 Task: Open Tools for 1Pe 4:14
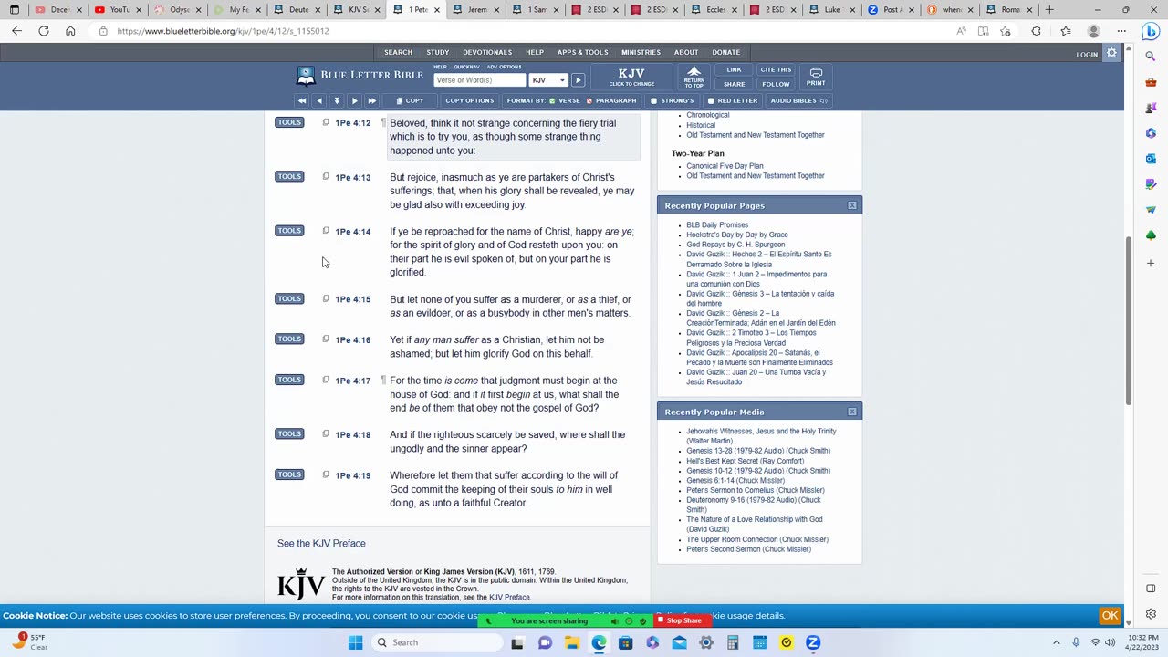(x=289, y=231)
